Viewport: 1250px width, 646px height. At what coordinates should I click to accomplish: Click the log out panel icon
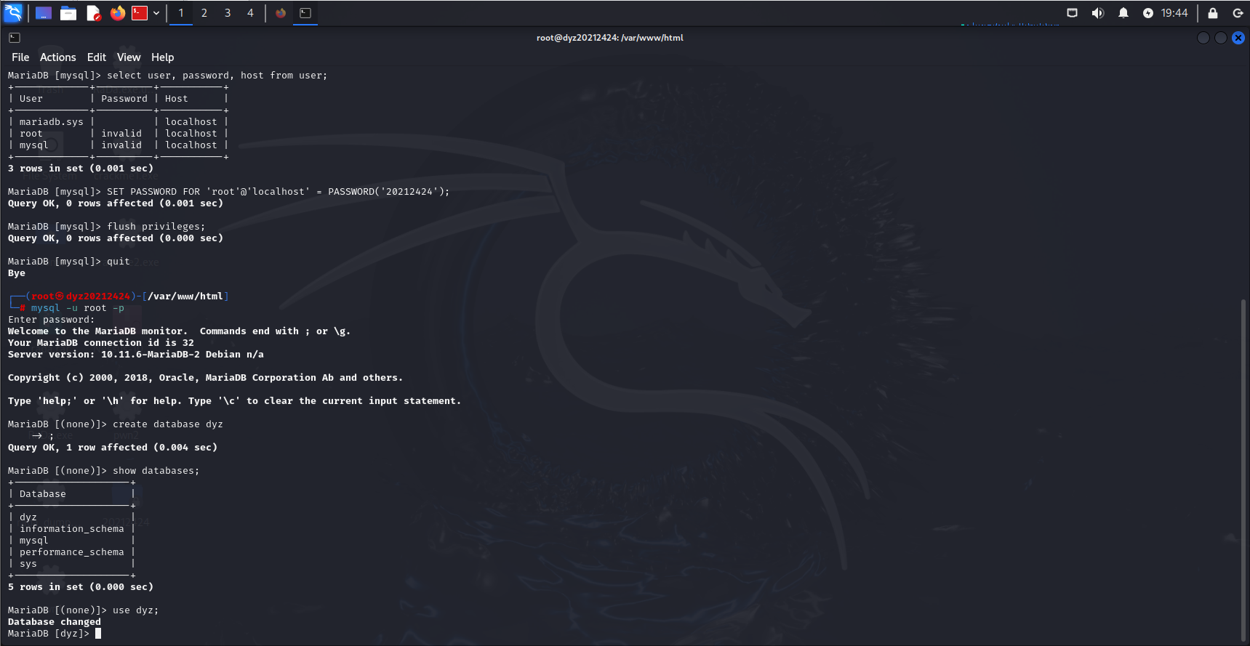click(x=1238, y=13)
